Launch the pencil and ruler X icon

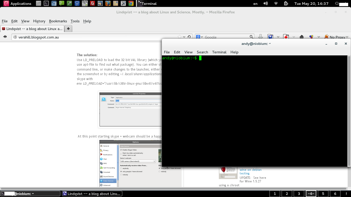(123, 4)
